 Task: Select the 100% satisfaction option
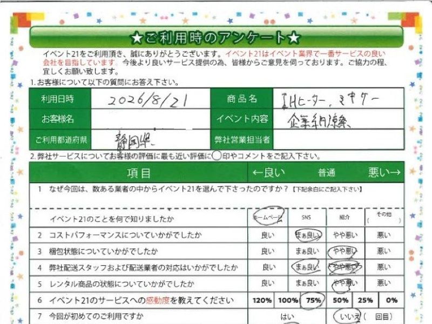pyautogui.click(x=288, y=300)
